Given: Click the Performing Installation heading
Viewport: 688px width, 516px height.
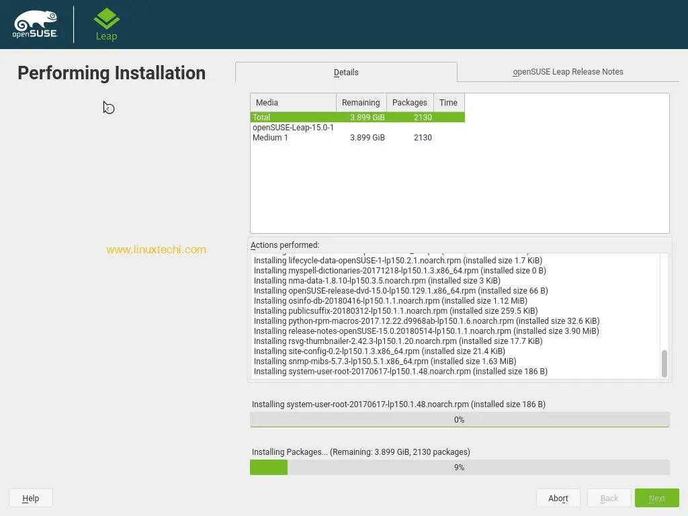Looking at the screenshot, I should 112,73.
